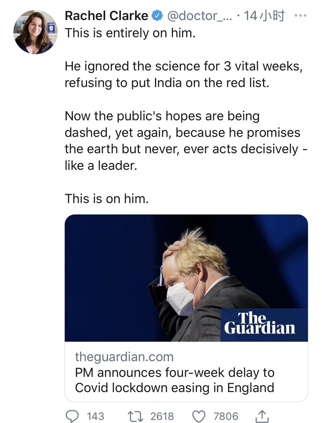Open the "PM announces four-week delay" headline
The width and height of the screenshot is (322, 423).
click(174, 380)
